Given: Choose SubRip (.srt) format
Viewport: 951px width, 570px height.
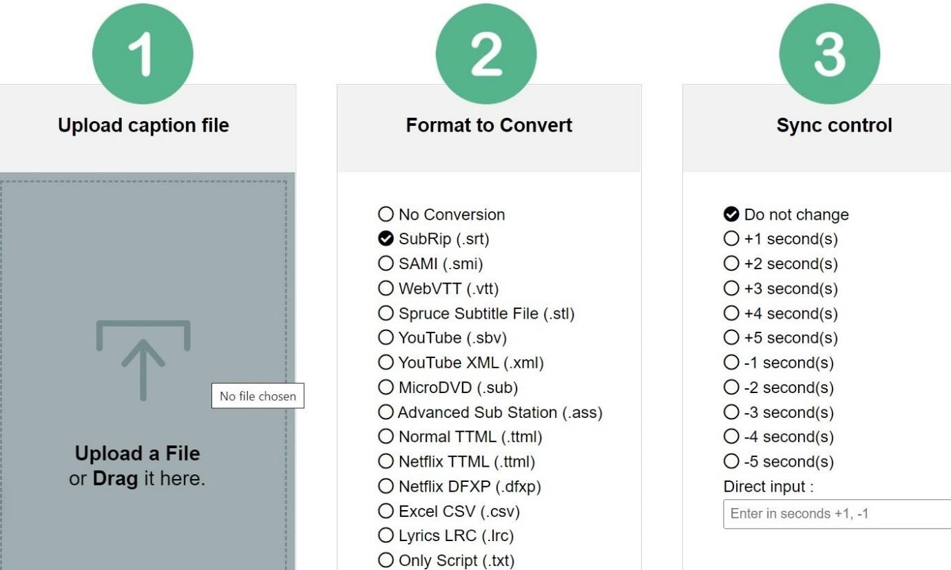Looking at the screenshot, I should 386,239.
